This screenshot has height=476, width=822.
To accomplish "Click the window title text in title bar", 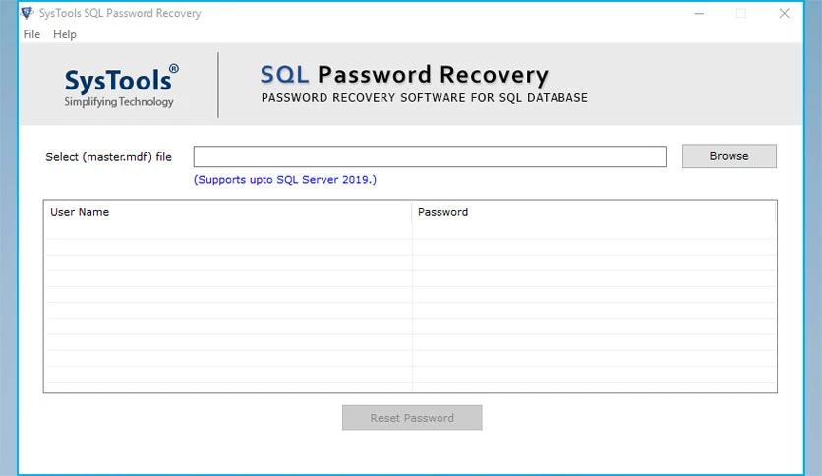I will tap(120, 13).
